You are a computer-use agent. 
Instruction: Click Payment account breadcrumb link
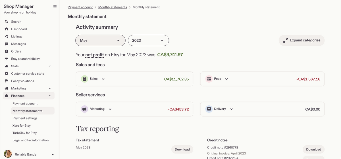[80, 7]
